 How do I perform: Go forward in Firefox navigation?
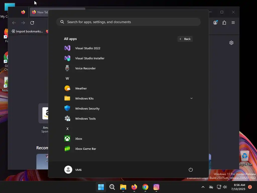[23, 23]
